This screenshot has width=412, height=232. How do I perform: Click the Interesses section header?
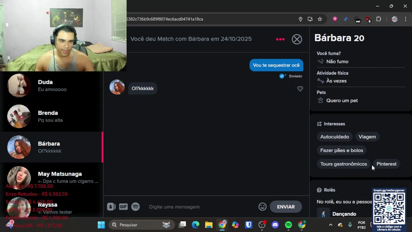click(331, 124)
